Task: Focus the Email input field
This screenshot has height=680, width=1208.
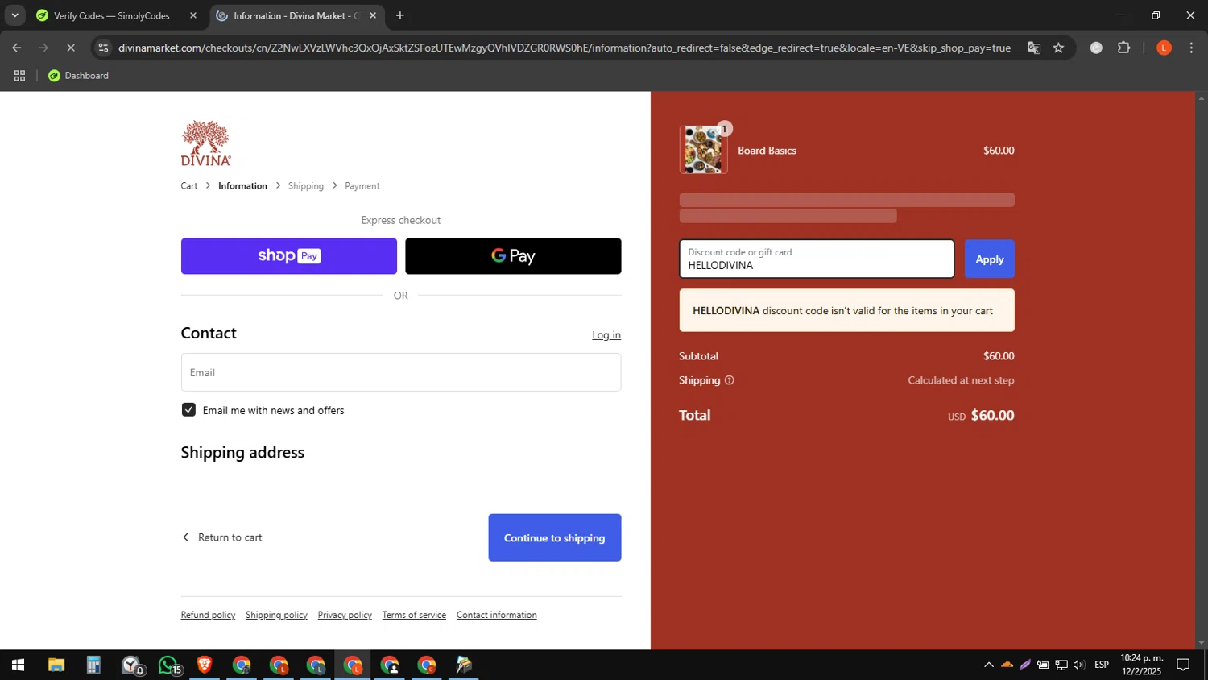Action: (401, 372)
